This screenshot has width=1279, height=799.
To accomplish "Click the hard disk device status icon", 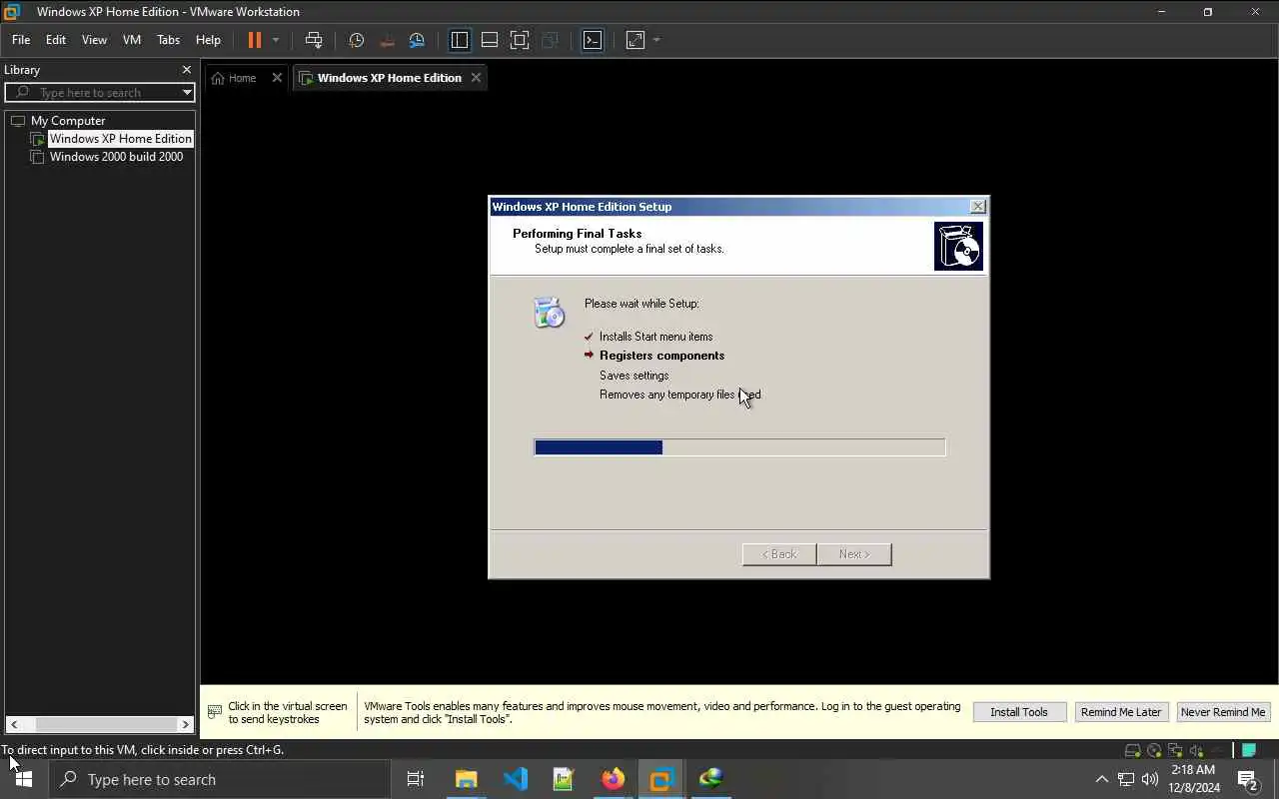I will click(1132, 750).
